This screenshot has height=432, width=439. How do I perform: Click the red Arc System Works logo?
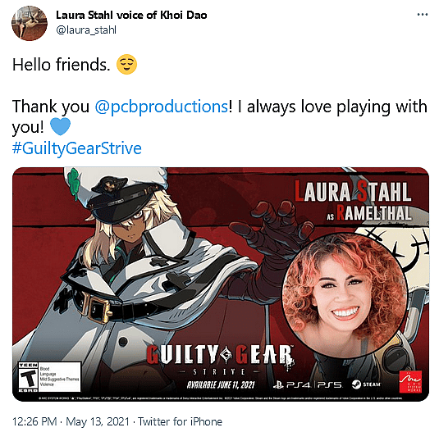pos(410,382)
